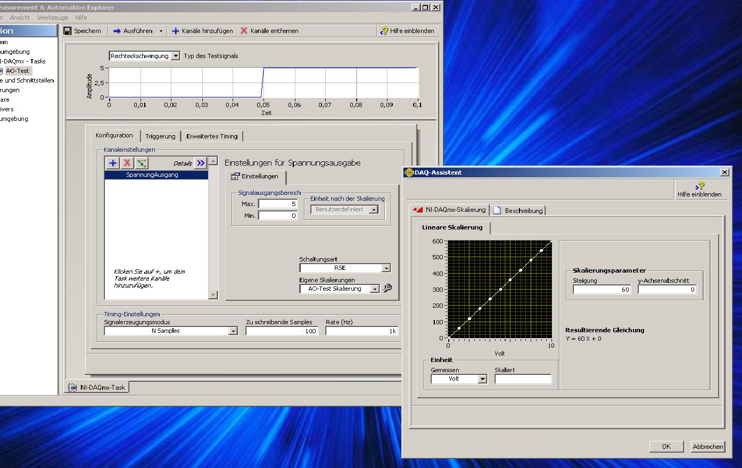Open scaling editor wrench icon
Screen dimensions: 742x468
pos(388,288)
